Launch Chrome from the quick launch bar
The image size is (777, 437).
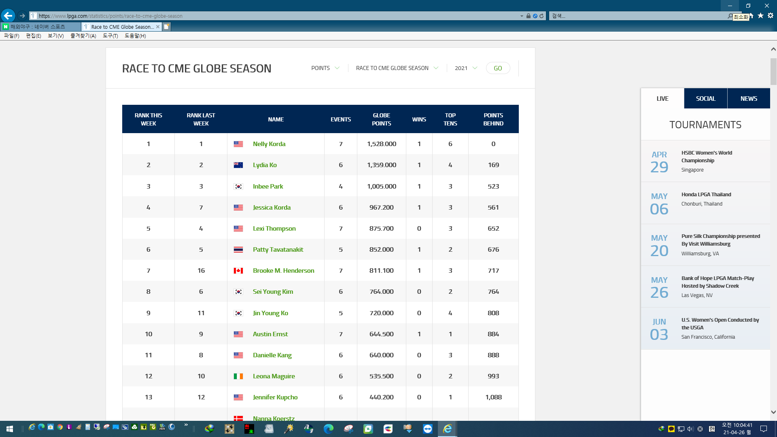pos(60,427)
